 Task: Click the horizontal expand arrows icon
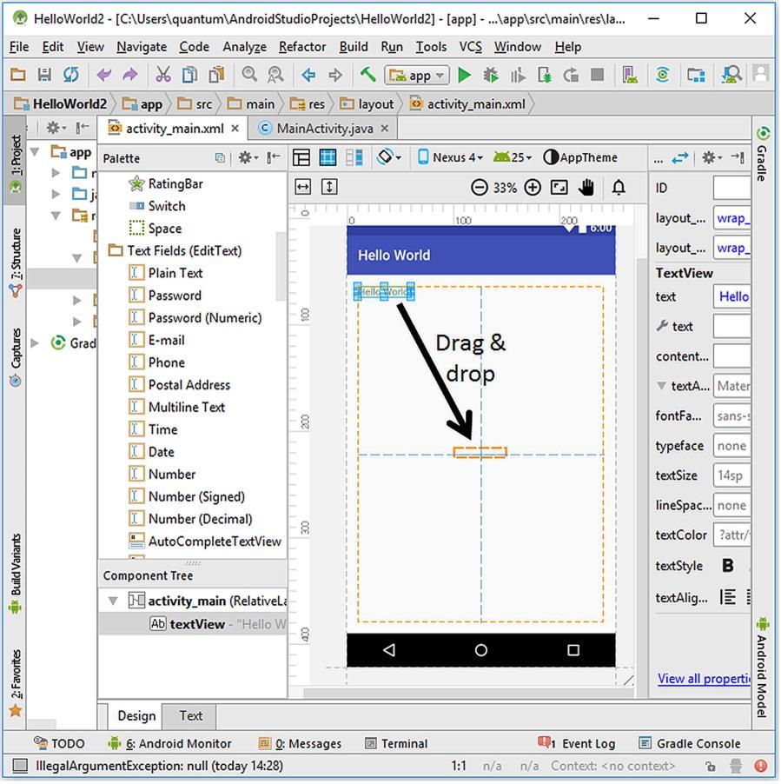pyautogui.click(x=304, y=188)
